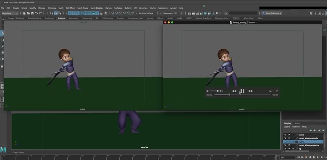The height and width of the screenshot is (160, 327).
Task: Pause the heavy_swing_03 video playback
Action: (x=242, y=91)
